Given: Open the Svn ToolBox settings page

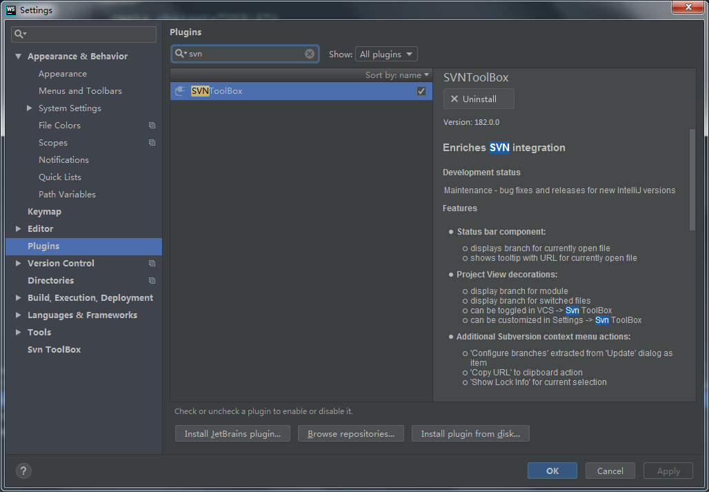Looking at the screenshot, I should [53, 349].
